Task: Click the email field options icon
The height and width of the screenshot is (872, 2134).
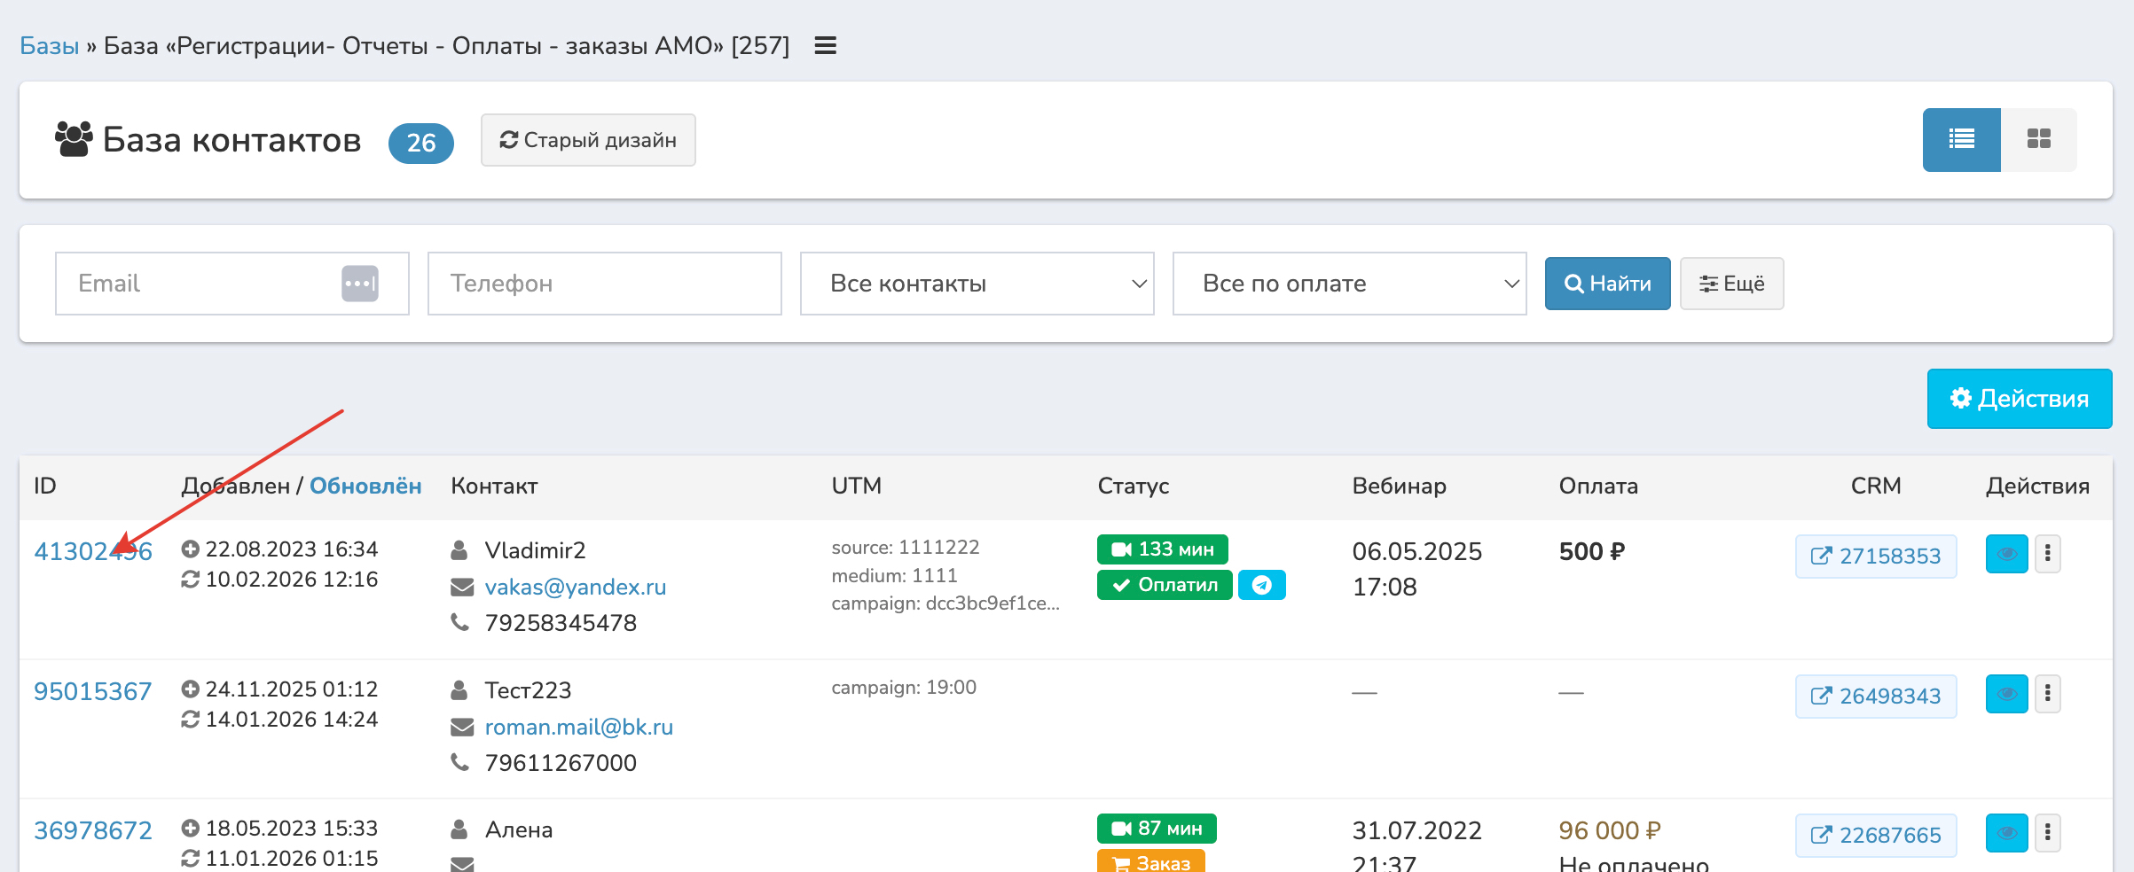Action: click(x=359, y=284)
